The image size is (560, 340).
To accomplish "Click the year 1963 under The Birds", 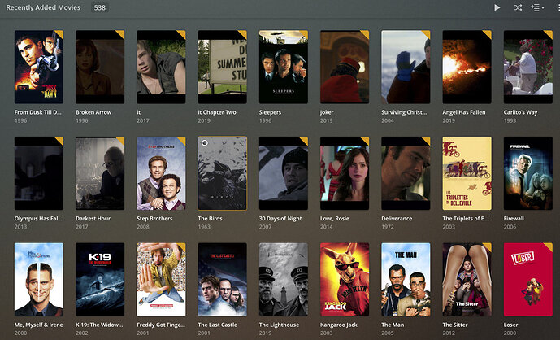I will [204, 227].
